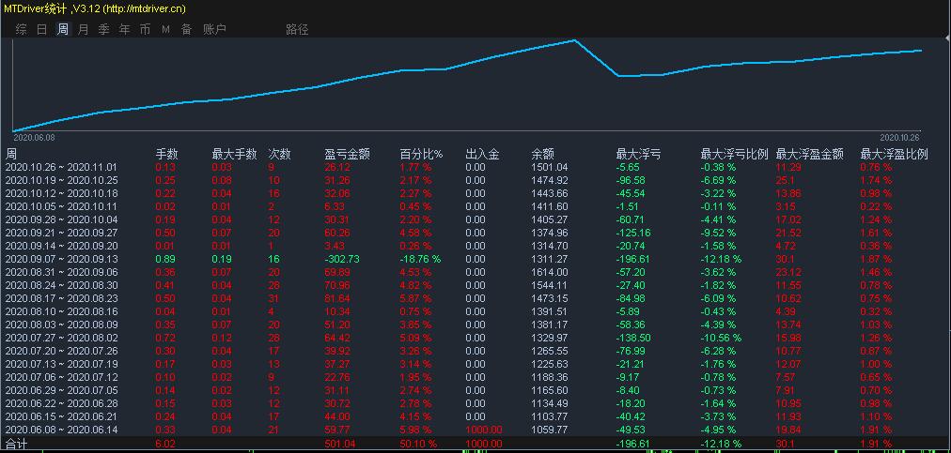The width and height of the screenshot is (951, 453).
Task: Click the 盈亏金额 column header
Action: (x=347, y=155)
